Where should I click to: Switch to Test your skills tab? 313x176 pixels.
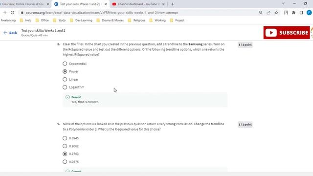click(81, 4)
